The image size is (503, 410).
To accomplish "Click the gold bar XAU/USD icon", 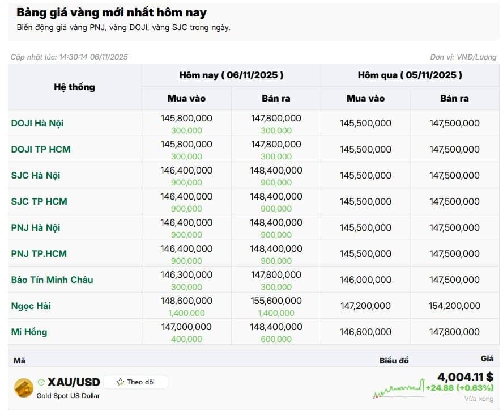I will pyautogui.click(x=24, y=387).
